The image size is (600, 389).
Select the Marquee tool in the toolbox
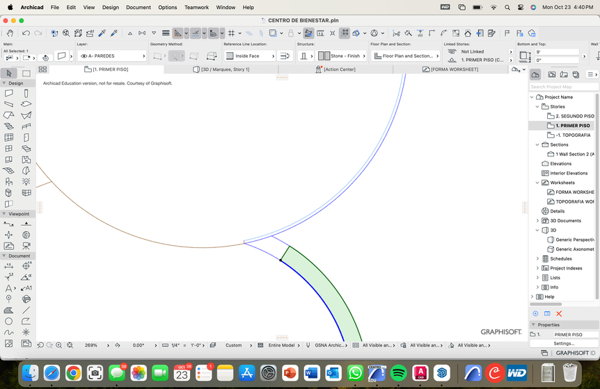pyautogui.click(x=26, y=73)
